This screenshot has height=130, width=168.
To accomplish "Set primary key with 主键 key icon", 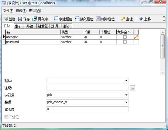I will click(x=123, y=19).
